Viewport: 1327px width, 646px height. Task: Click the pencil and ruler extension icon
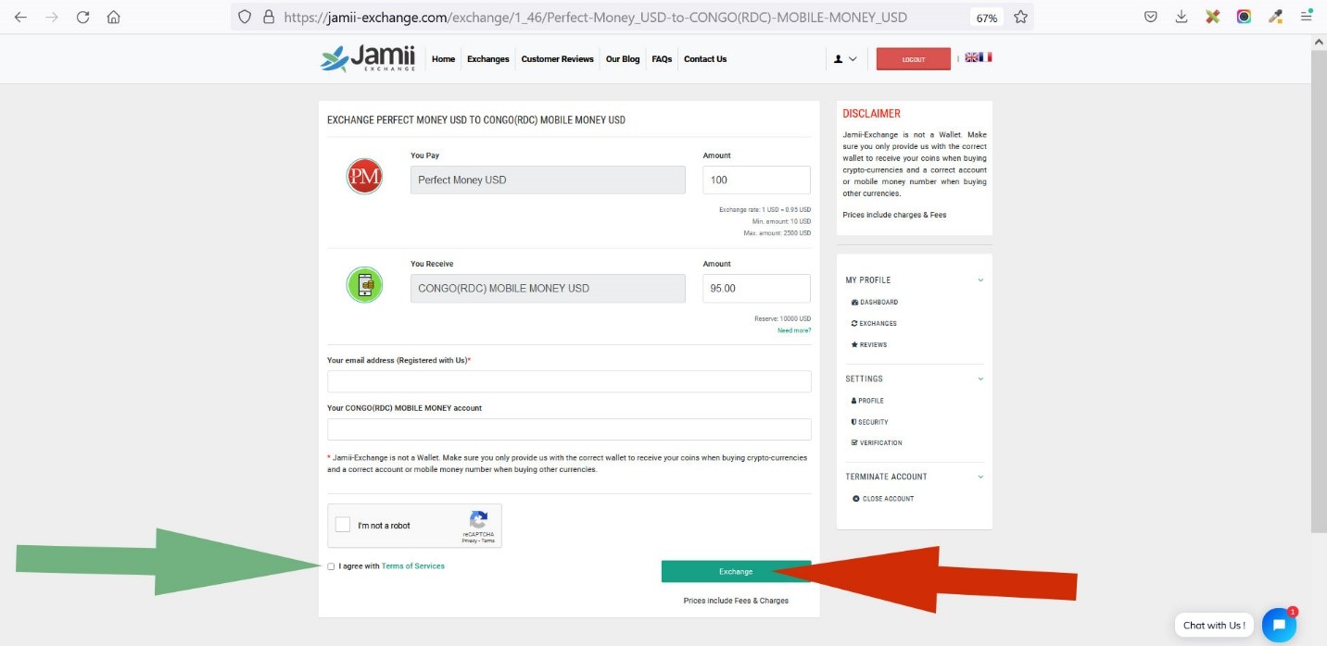click(x=1213, y=17)
